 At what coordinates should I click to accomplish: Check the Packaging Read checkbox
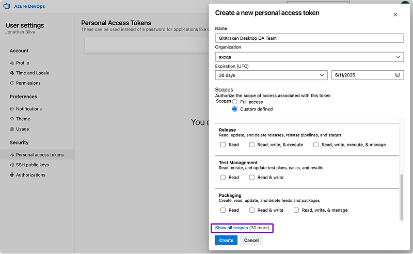(x=223, y=210)
